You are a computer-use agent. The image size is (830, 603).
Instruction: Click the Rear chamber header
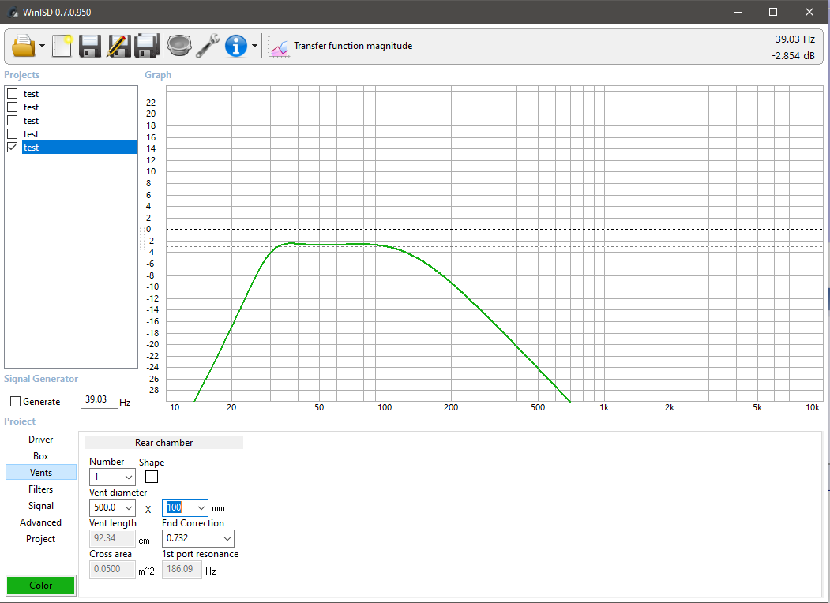(164, 443)
